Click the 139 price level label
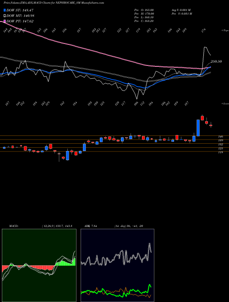The width and height of the screenshot is (229, 302). point(220,140)
